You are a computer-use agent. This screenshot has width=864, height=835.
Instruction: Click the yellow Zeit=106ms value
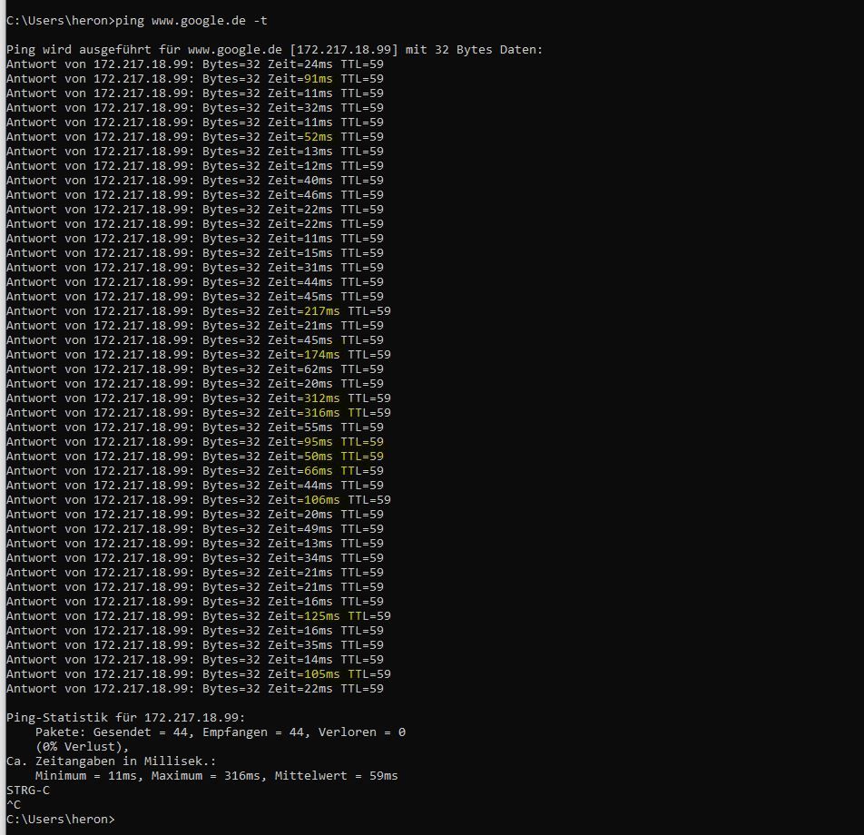pyautogui.click(x=304, y=500)
